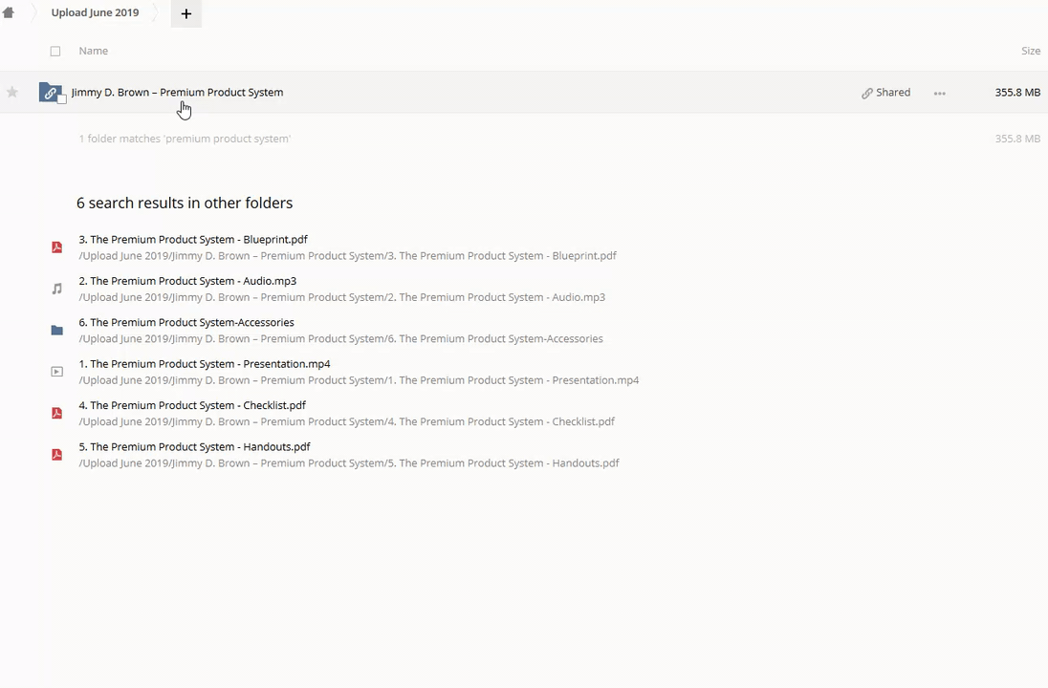Tick the select-all checkbox next to Name
This screenshot has width=1048, height=688.
[55, 51]
